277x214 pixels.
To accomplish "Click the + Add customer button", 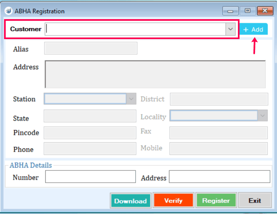I will (253, 29).
